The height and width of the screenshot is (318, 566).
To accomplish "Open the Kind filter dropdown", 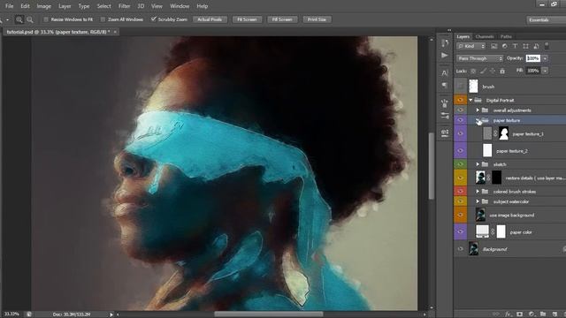I will point(471,46).
